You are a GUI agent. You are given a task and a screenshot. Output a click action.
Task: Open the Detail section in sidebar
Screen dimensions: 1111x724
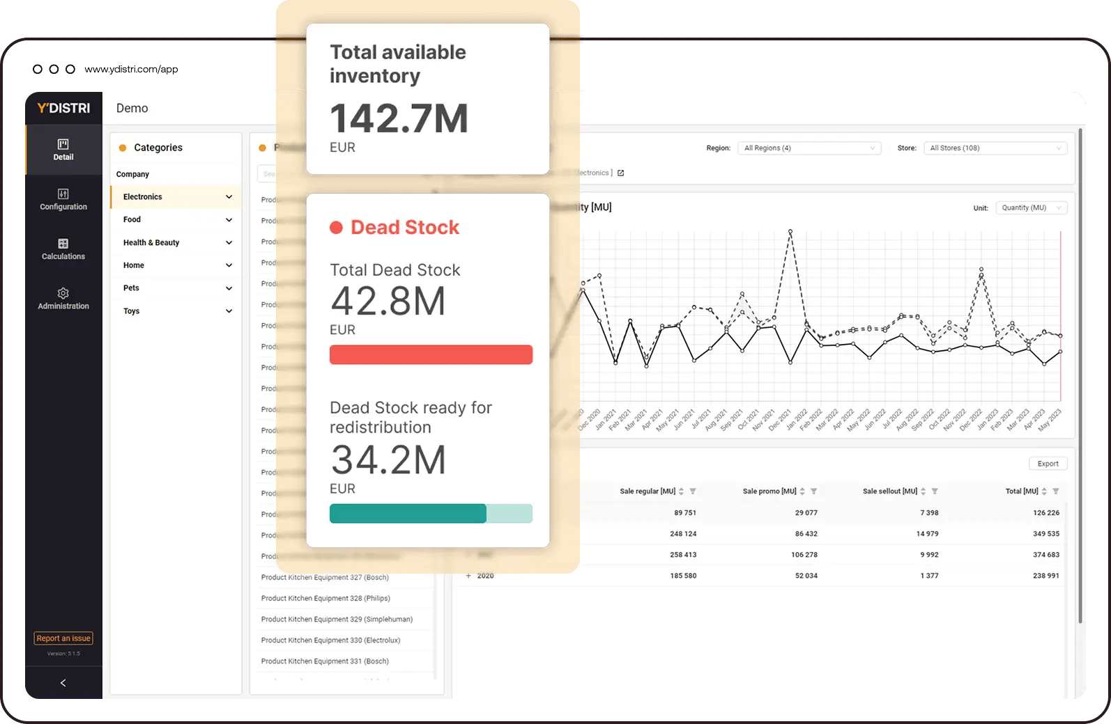pyautogui.click(x=63, y=149)
